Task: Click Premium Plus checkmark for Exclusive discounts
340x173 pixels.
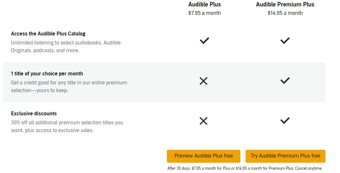Action: pyautogui.click(x=285, y=121)
